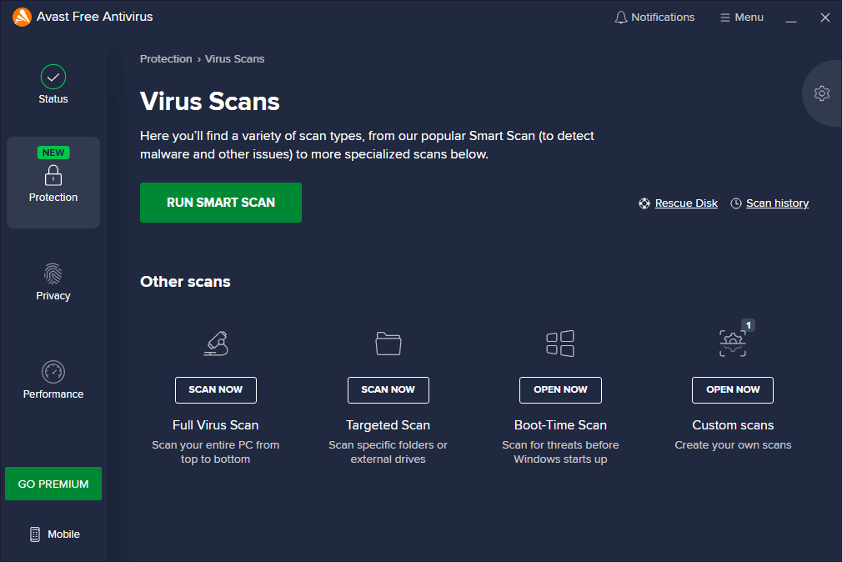Click the Custom scans icon with badge
The width and height of the screenshot is (842, 562).
point(732,344)
